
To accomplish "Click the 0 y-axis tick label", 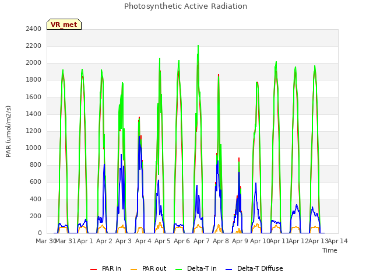I will [40, 233].
